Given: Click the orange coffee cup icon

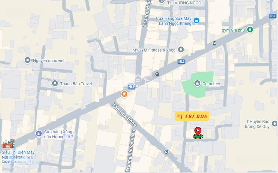Looking at the screenshot, I should tap(124, 94).
